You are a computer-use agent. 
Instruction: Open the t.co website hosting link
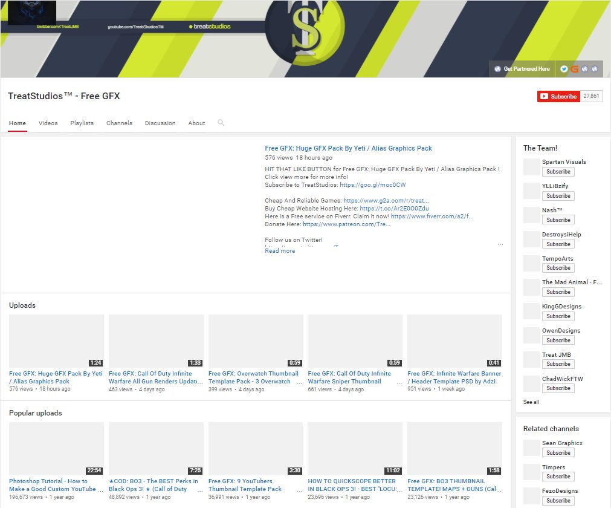395,208
